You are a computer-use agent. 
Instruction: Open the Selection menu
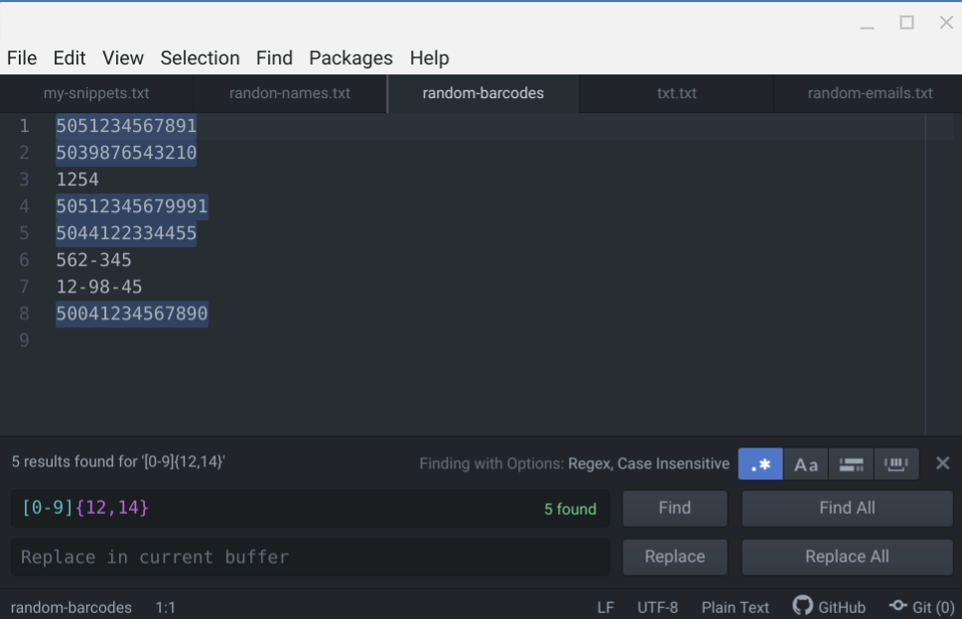pyautogui.click(x=200, y=58)
